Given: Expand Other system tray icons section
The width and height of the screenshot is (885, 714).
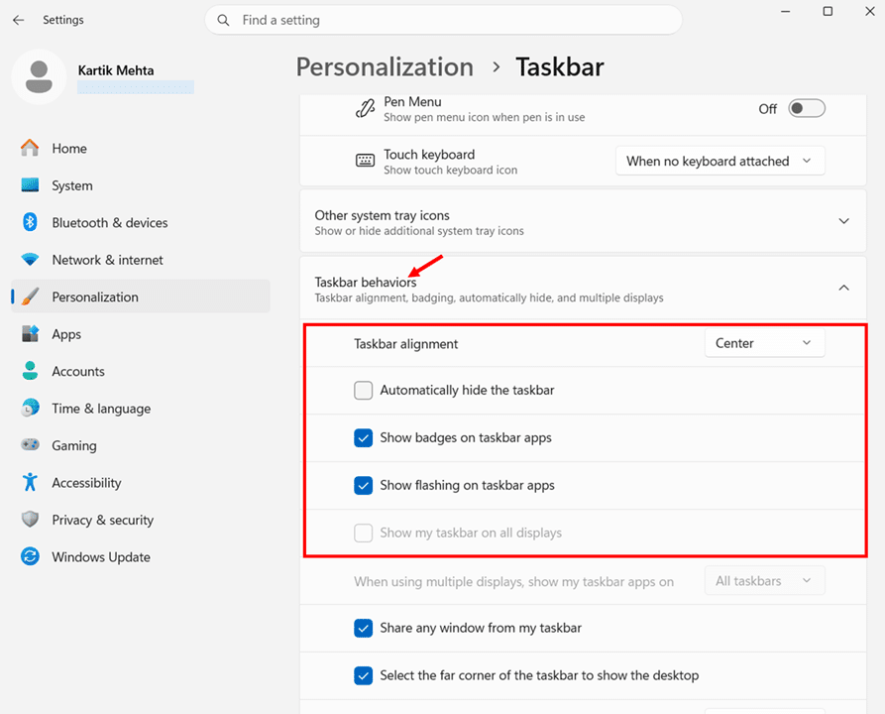Looking at the screenshot, I should point(843,221).
